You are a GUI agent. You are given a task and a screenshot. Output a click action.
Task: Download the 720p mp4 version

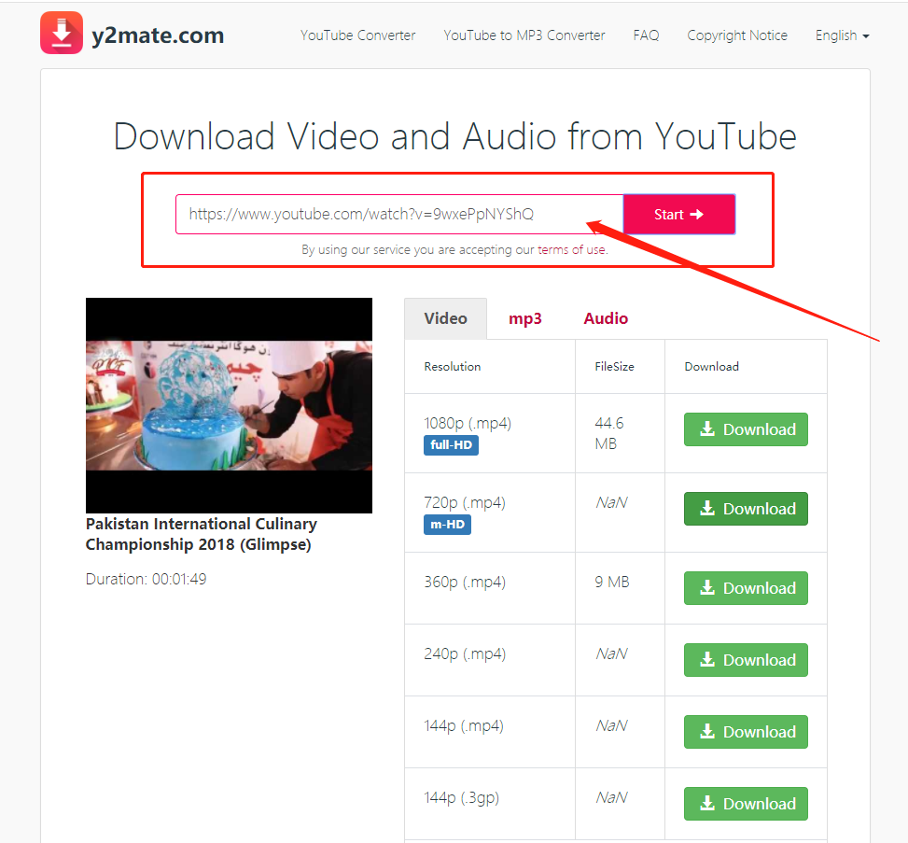(746, 509)
